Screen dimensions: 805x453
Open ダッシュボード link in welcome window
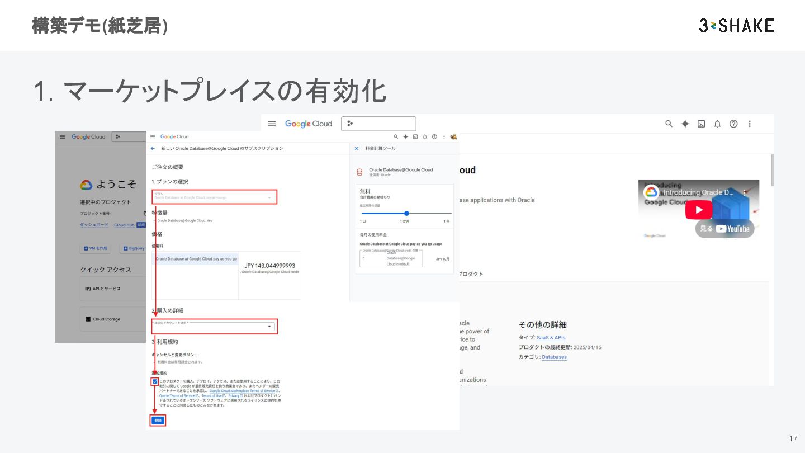coord(94,225)
